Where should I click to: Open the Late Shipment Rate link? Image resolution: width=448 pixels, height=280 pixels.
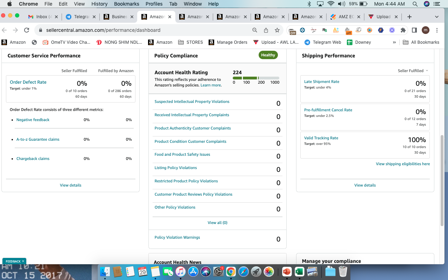(x=322, y=82)
